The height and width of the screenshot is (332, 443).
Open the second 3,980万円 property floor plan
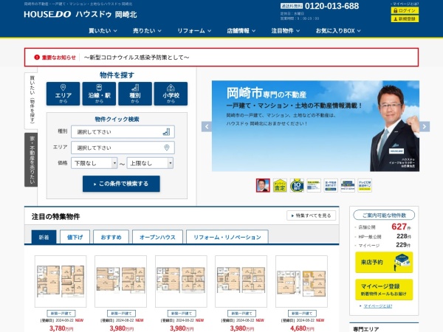(181, 281)
